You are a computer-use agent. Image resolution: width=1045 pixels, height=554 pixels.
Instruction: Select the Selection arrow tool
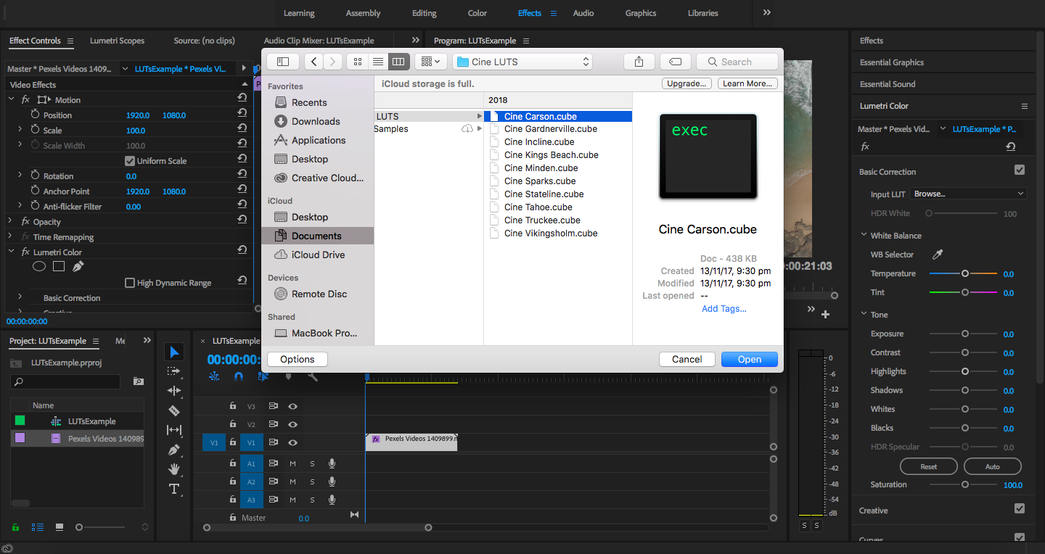point(174,352)
